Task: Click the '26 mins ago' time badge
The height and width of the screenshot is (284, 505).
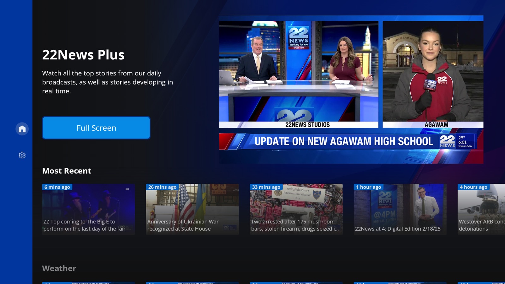Action: tap(162, 187)
